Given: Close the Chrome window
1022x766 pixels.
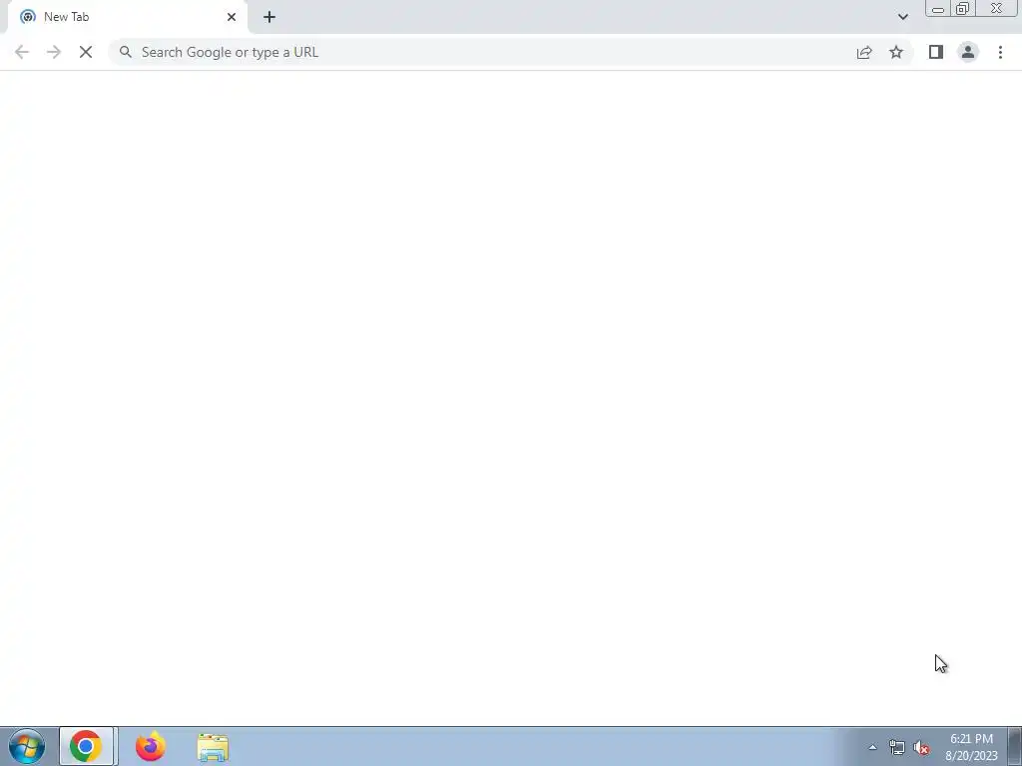Looking at the screenshot, I should (x=997, y=9).
